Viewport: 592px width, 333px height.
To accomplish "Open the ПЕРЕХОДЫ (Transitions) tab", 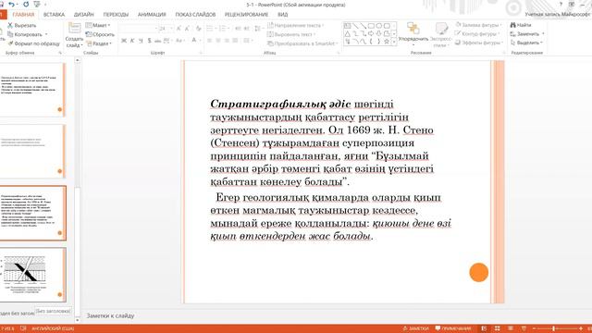I will point(116,15).
